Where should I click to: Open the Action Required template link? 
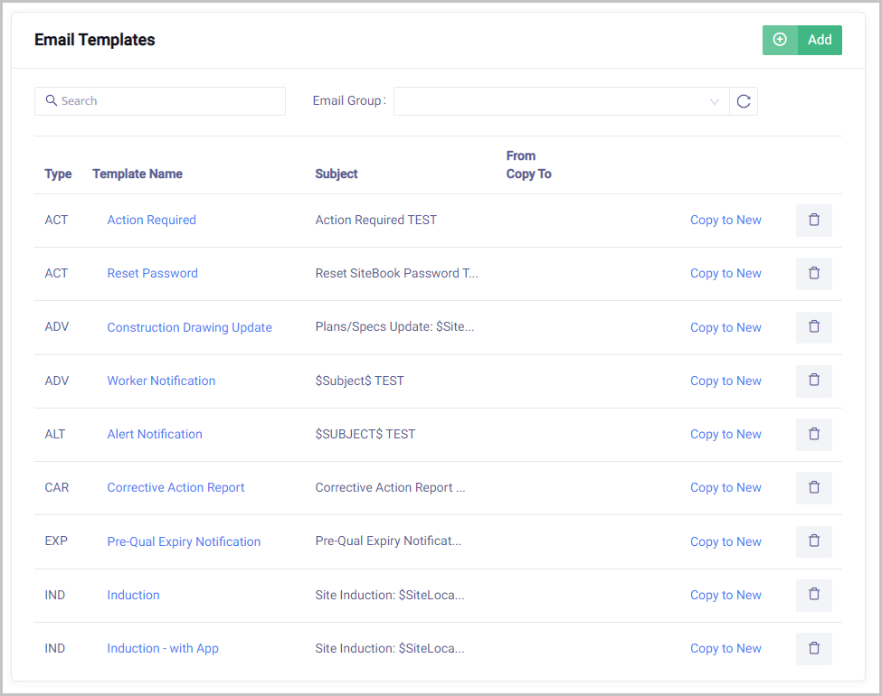point(151,220)
